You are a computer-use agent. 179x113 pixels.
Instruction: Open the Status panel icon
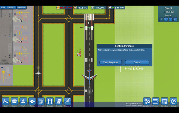(173, 101)
